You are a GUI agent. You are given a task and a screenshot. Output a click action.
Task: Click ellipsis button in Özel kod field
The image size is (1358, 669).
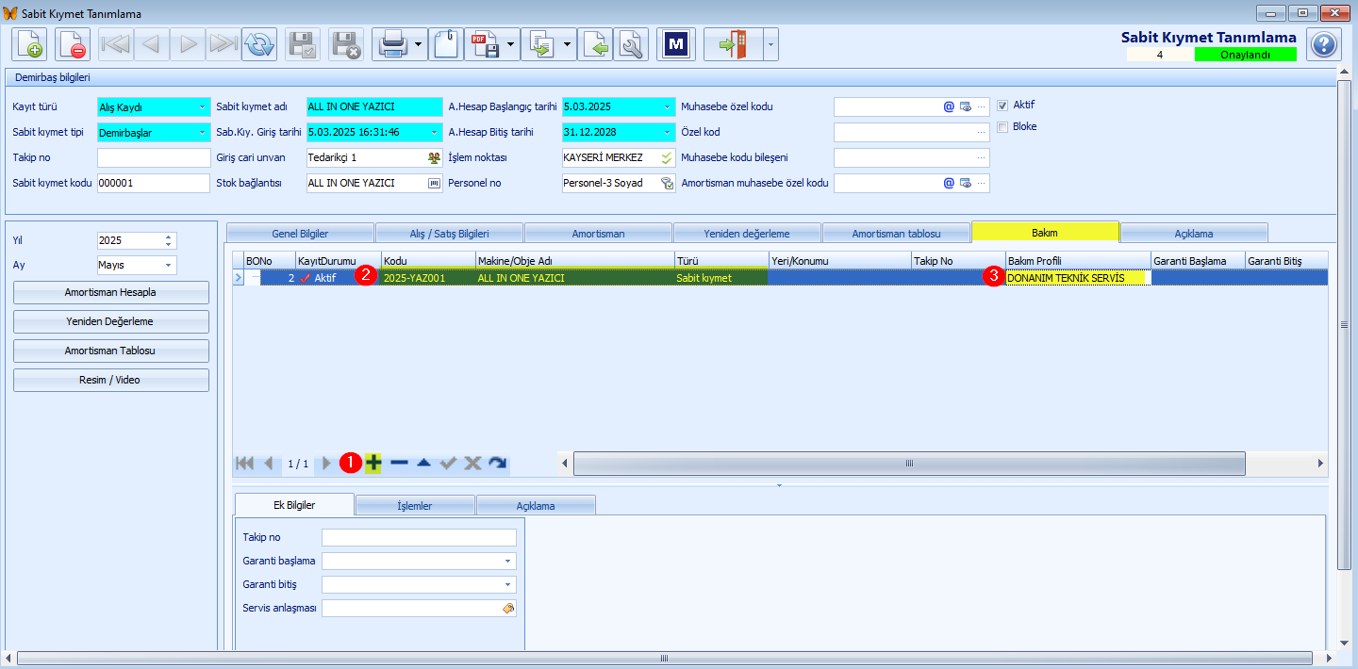click(x=982, y=132)
